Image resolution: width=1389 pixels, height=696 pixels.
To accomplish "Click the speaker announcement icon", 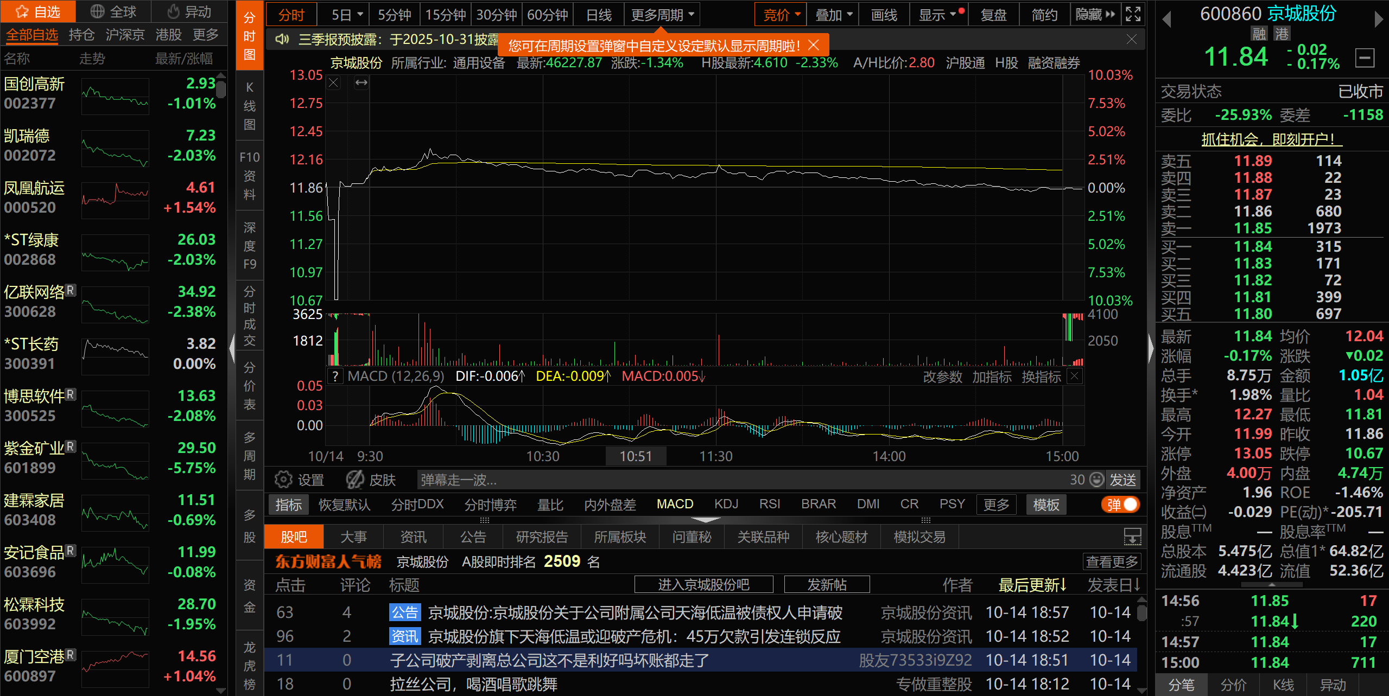I will (282, 40).
